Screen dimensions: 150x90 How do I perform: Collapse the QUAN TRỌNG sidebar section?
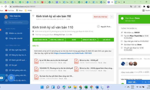point(28,28)
